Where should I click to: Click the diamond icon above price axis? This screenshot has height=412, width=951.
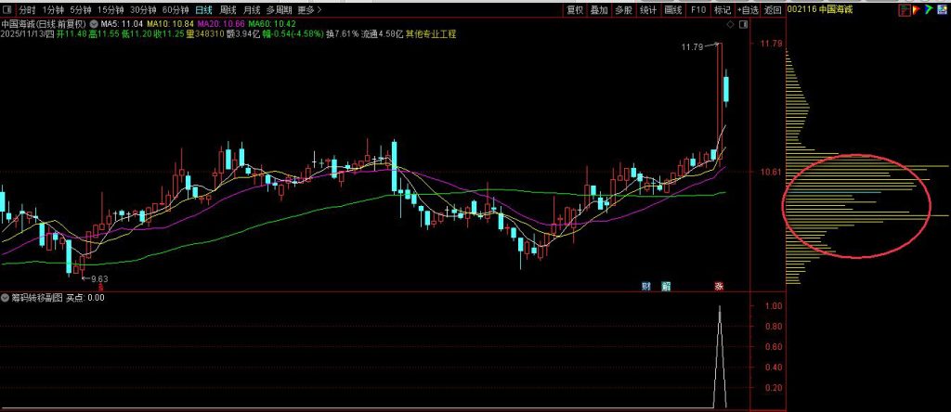730,24
